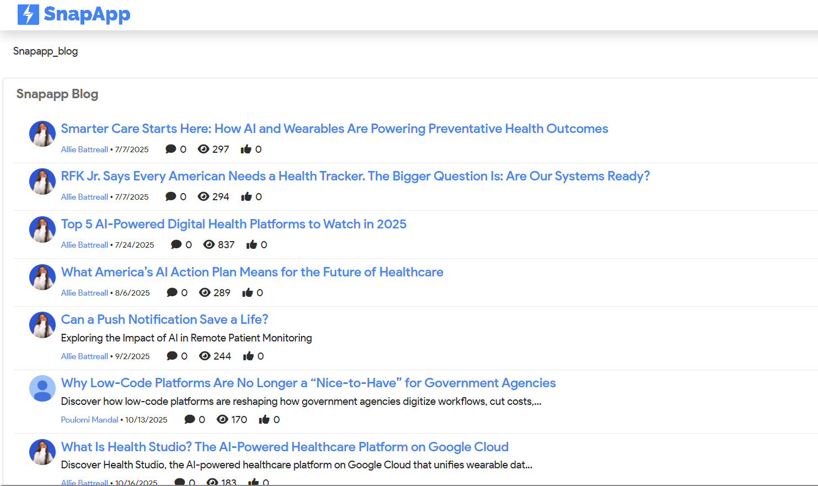Image resolution: width=818 pixels, height=486 pixels.
Task: Click author avatar beside Health Studio post
Action: click(x=42, y=452)
